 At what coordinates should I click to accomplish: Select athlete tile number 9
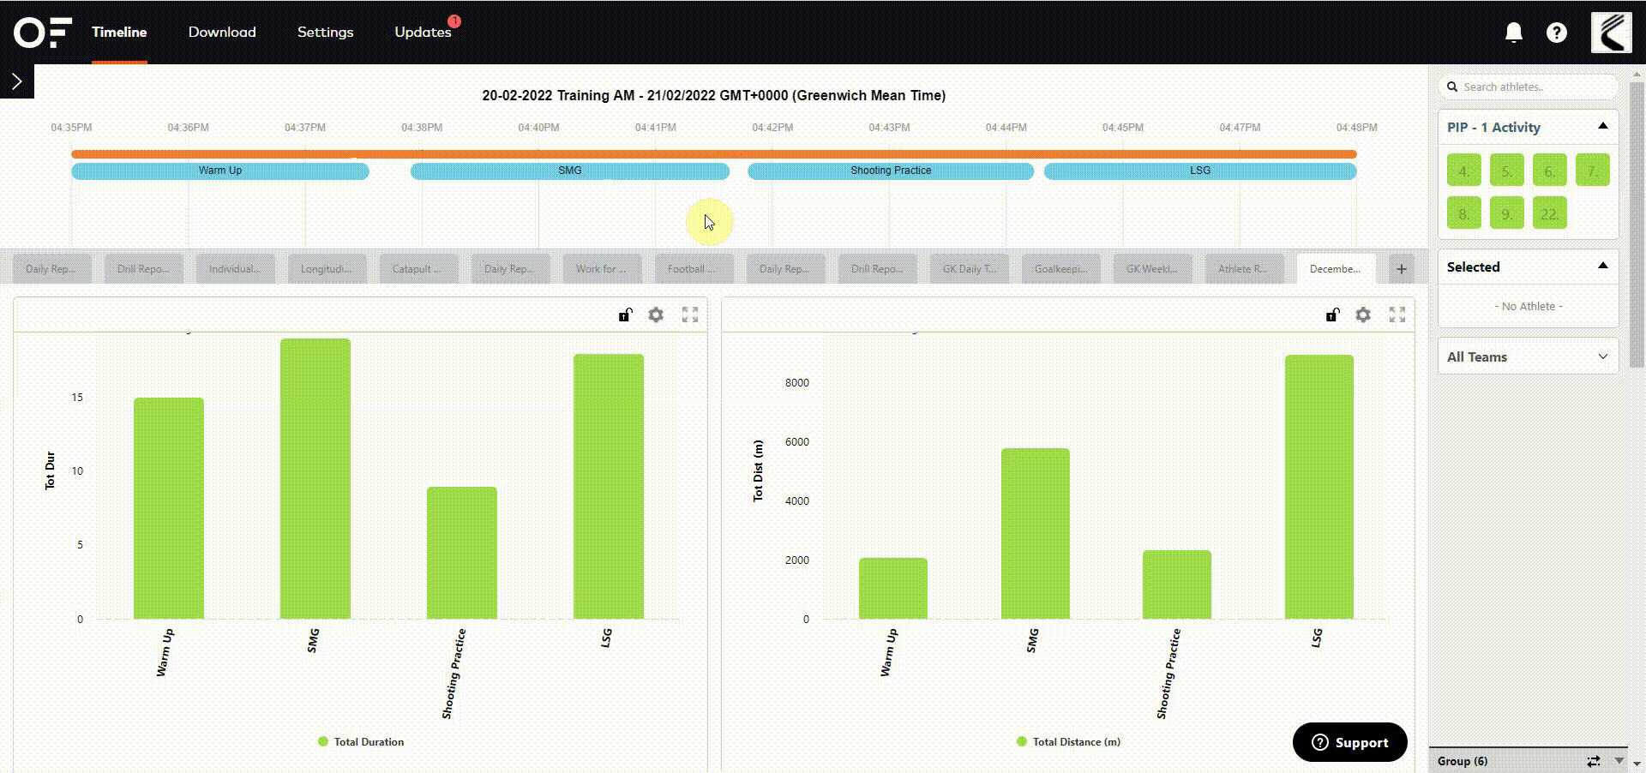1507,213
